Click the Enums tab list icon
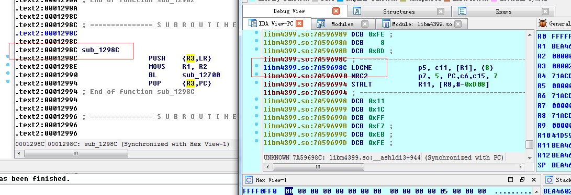Viewport: 571px width, 195px height. (462, 11)
